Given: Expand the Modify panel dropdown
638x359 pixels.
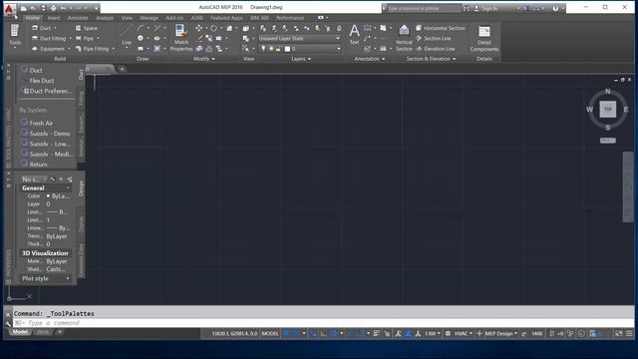Looking at the screenshot, I should point(203,59).
